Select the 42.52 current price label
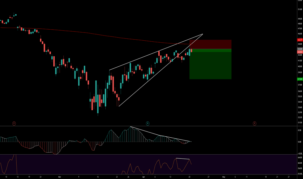This screenshot has height=179, width=303. click(x=300, y=52)
